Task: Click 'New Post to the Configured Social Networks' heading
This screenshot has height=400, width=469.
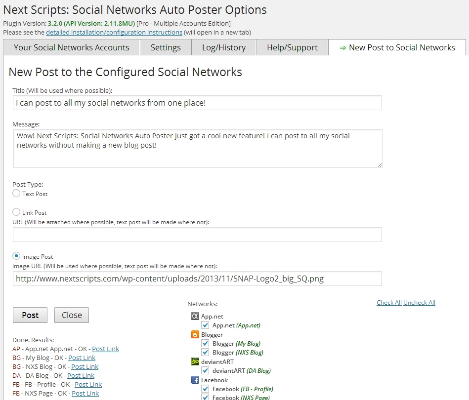Action: pos(126,72)
